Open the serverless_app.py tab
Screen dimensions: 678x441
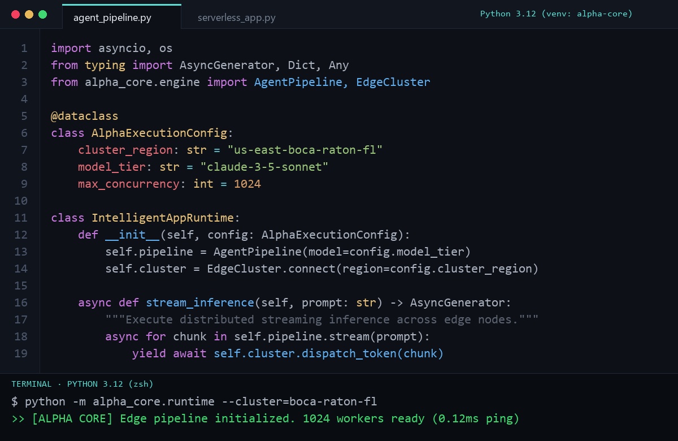pos(237,18)
